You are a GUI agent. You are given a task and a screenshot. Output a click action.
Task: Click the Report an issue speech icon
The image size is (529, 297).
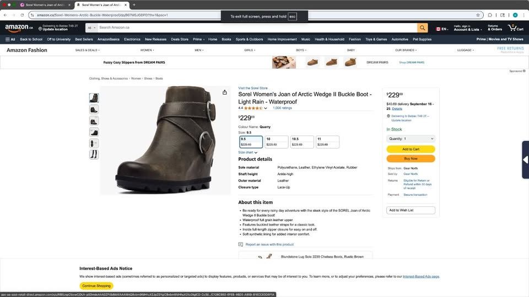[x=241, y=244]
